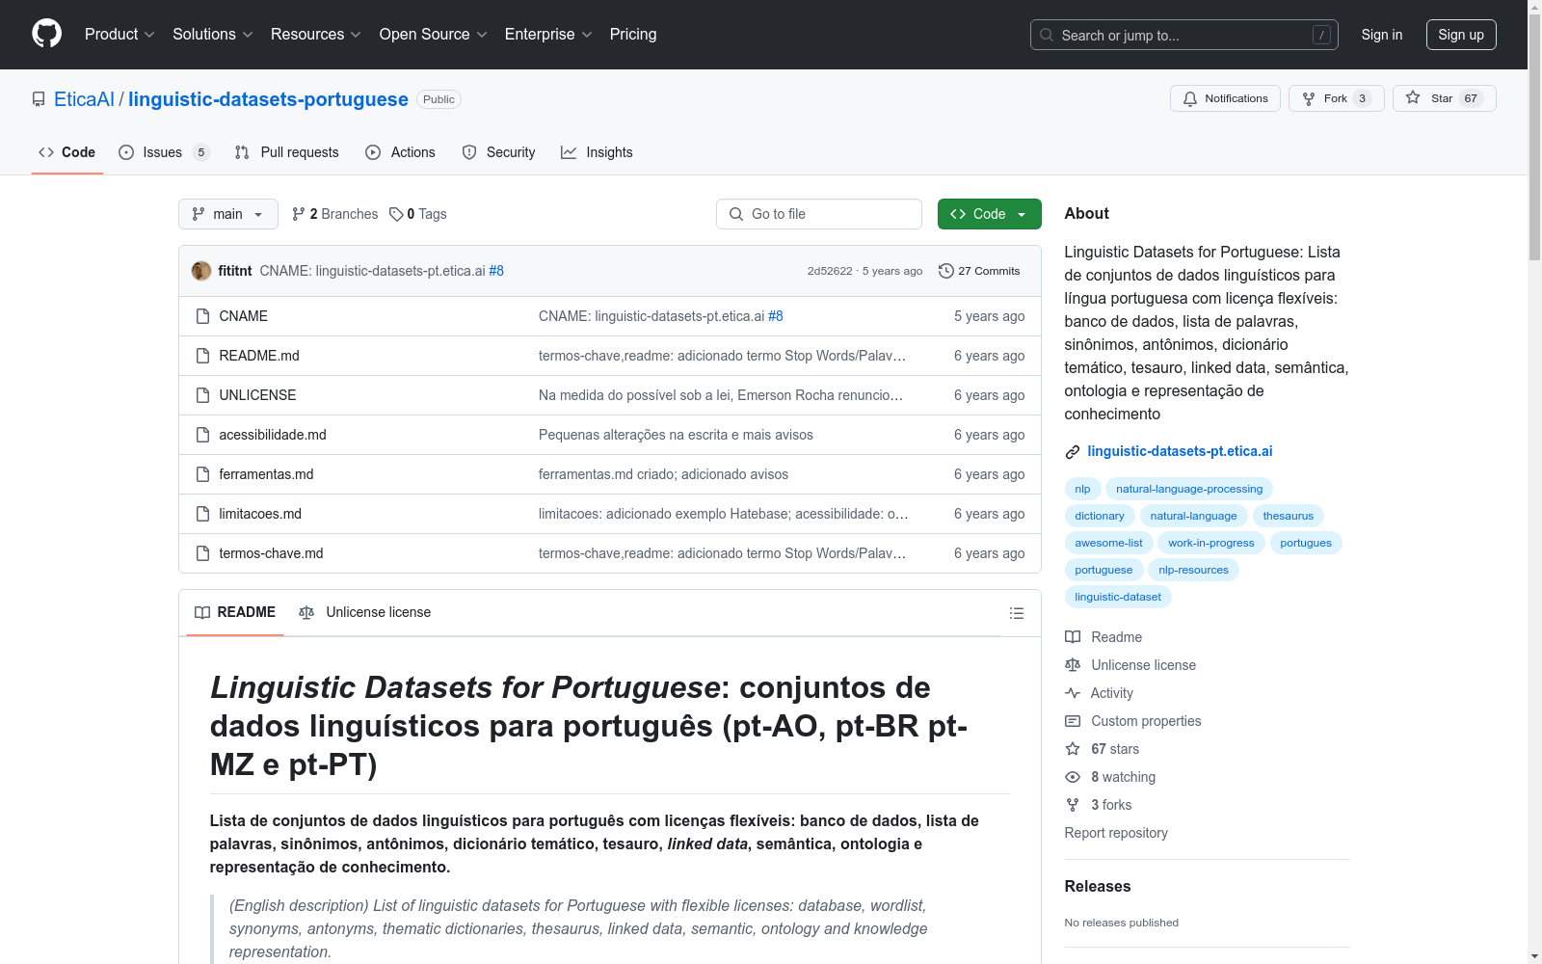Click the Sign up button

click(1461, 35)
